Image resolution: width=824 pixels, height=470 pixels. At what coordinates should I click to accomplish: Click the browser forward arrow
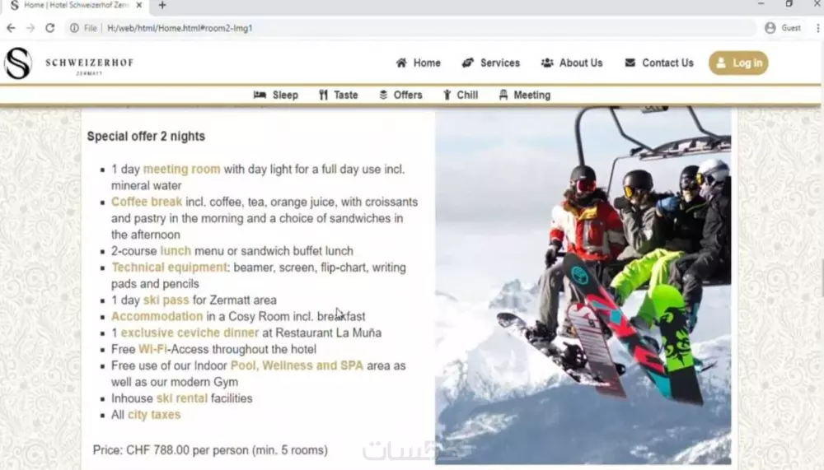click(30, 28)
